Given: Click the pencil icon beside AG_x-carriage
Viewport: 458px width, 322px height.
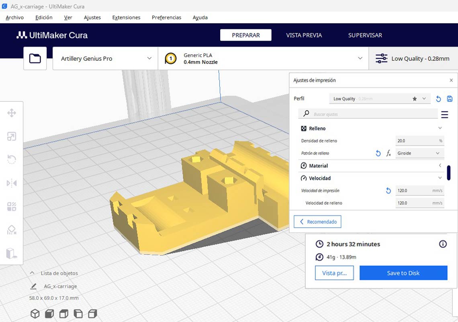Looking at the screenshot, I should tap(33, 286).
